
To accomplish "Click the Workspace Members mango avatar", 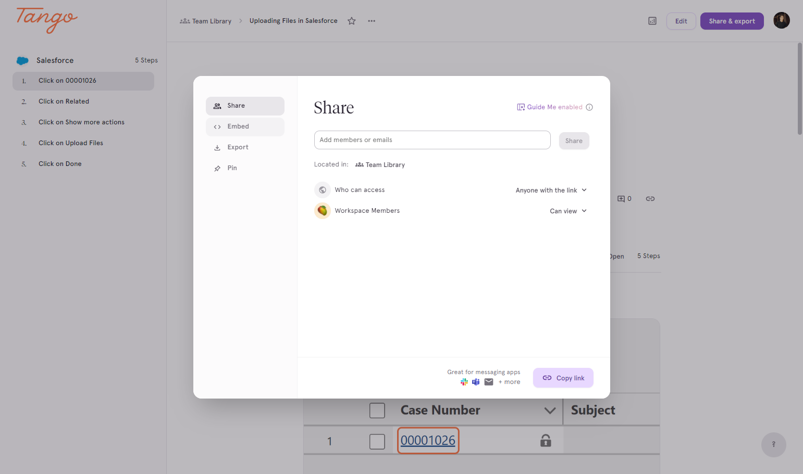I will (323, 211).
